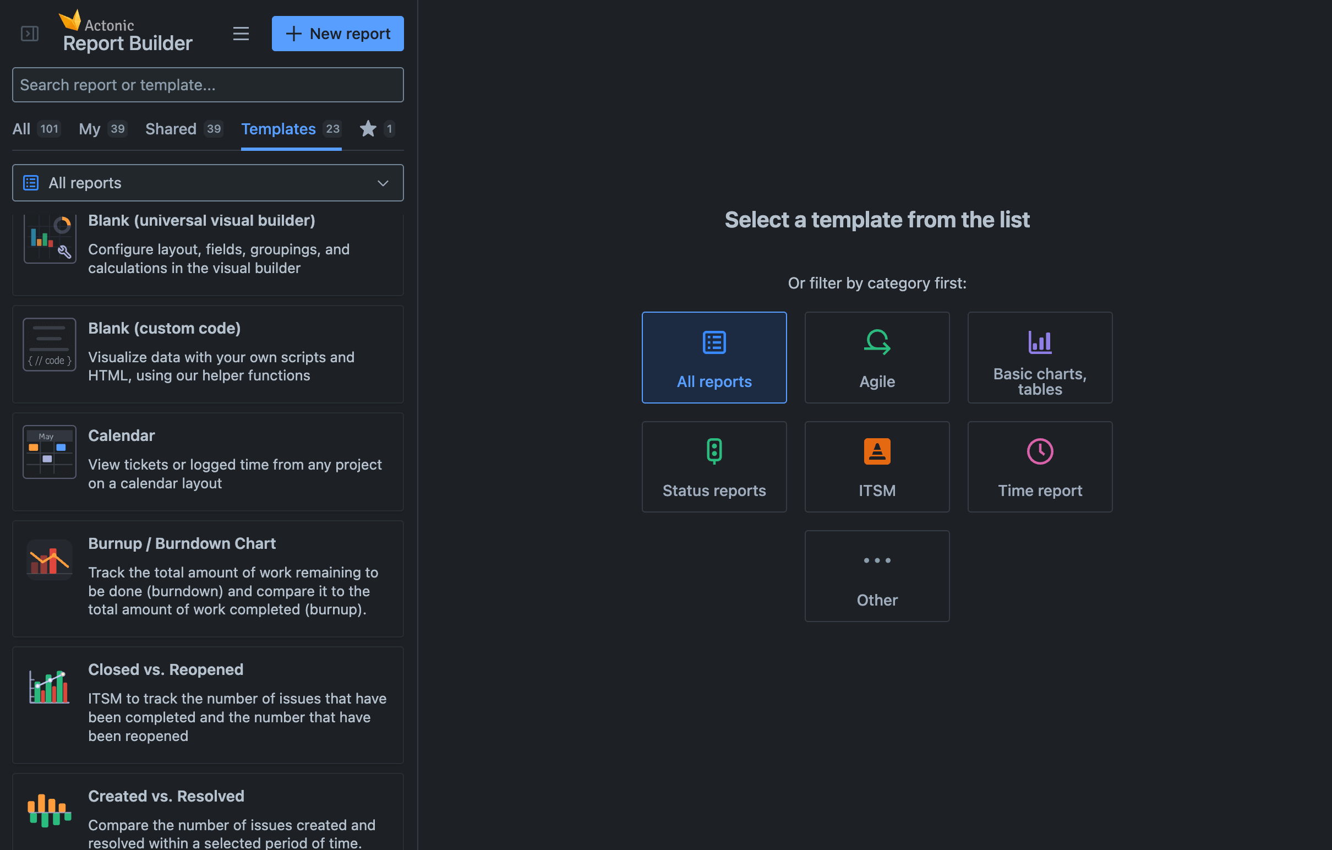Click the ITSM category icon
1332x850 pixels.
point(877,451)
